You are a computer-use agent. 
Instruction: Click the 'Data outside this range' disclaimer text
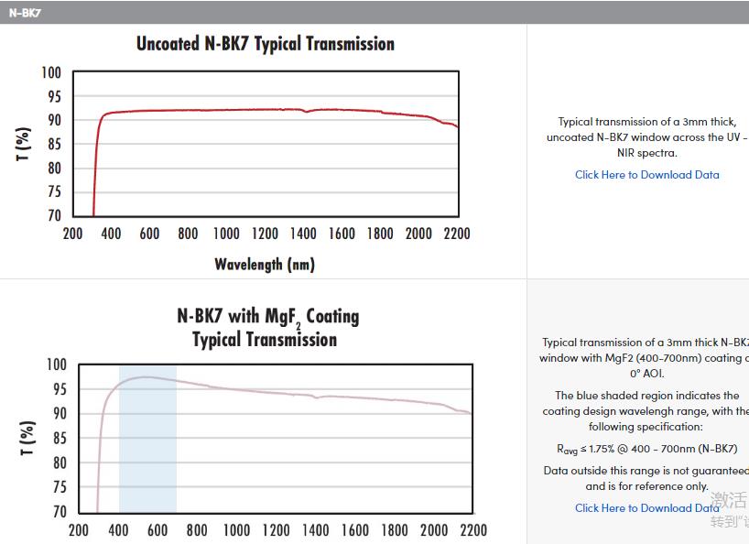pyautogui.click(x=646, y=478)
